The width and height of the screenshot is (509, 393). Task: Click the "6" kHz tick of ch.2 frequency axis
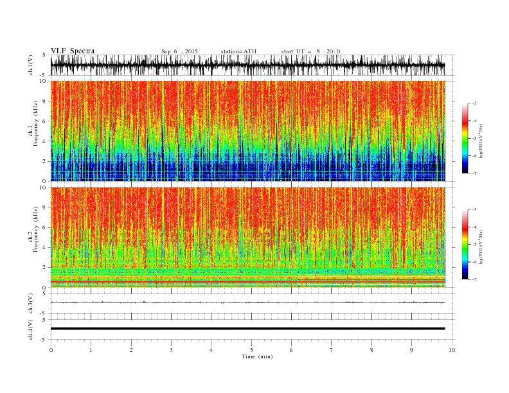(45, 227)
